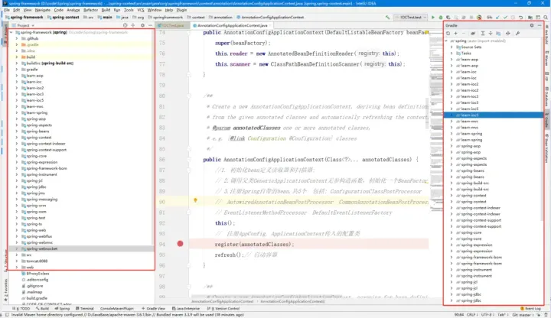The height and width of the screenshot is (318, 551).
Task: Run IOCTest with the green Run icon
Action: pos(433,17)
